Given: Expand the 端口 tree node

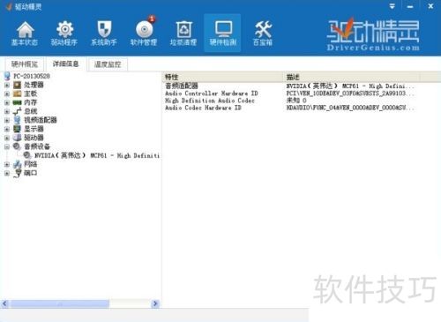Looking at the screenshot, I should [x=7, y=173].
